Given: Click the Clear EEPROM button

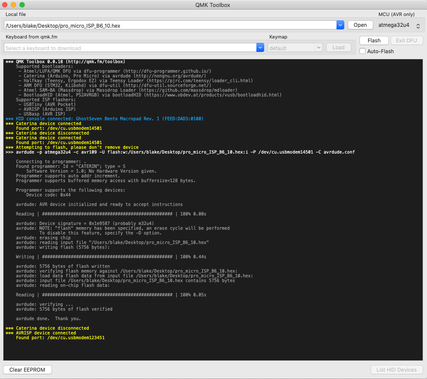Looking at the screenshot, I should click(27, 370).
